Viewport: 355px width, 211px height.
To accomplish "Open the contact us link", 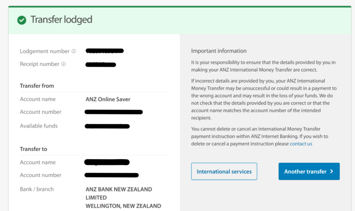I will coord(301,144).
